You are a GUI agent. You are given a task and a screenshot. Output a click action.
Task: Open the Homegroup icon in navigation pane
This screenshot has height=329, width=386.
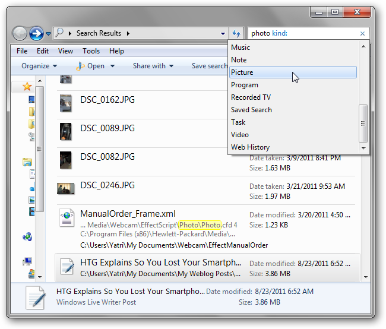point(27,237)
